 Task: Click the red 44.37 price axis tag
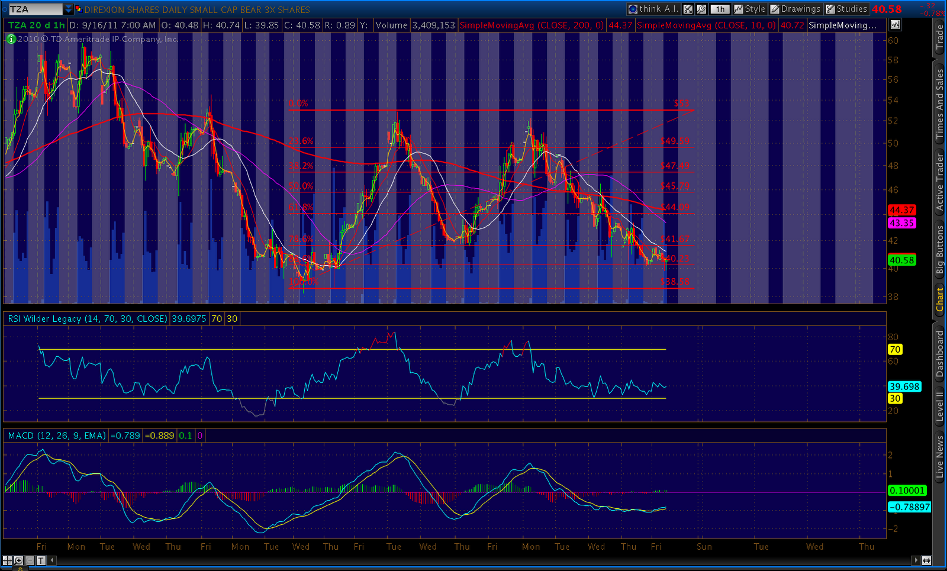click(902, 210)
